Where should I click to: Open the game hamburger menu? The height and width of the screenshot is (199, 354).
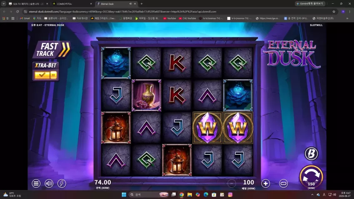point(36,184)
